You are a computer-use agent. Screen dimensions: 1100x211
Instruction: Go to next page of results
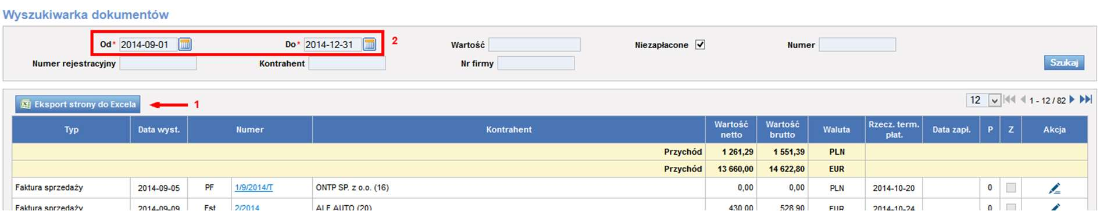pos(1073,100)
